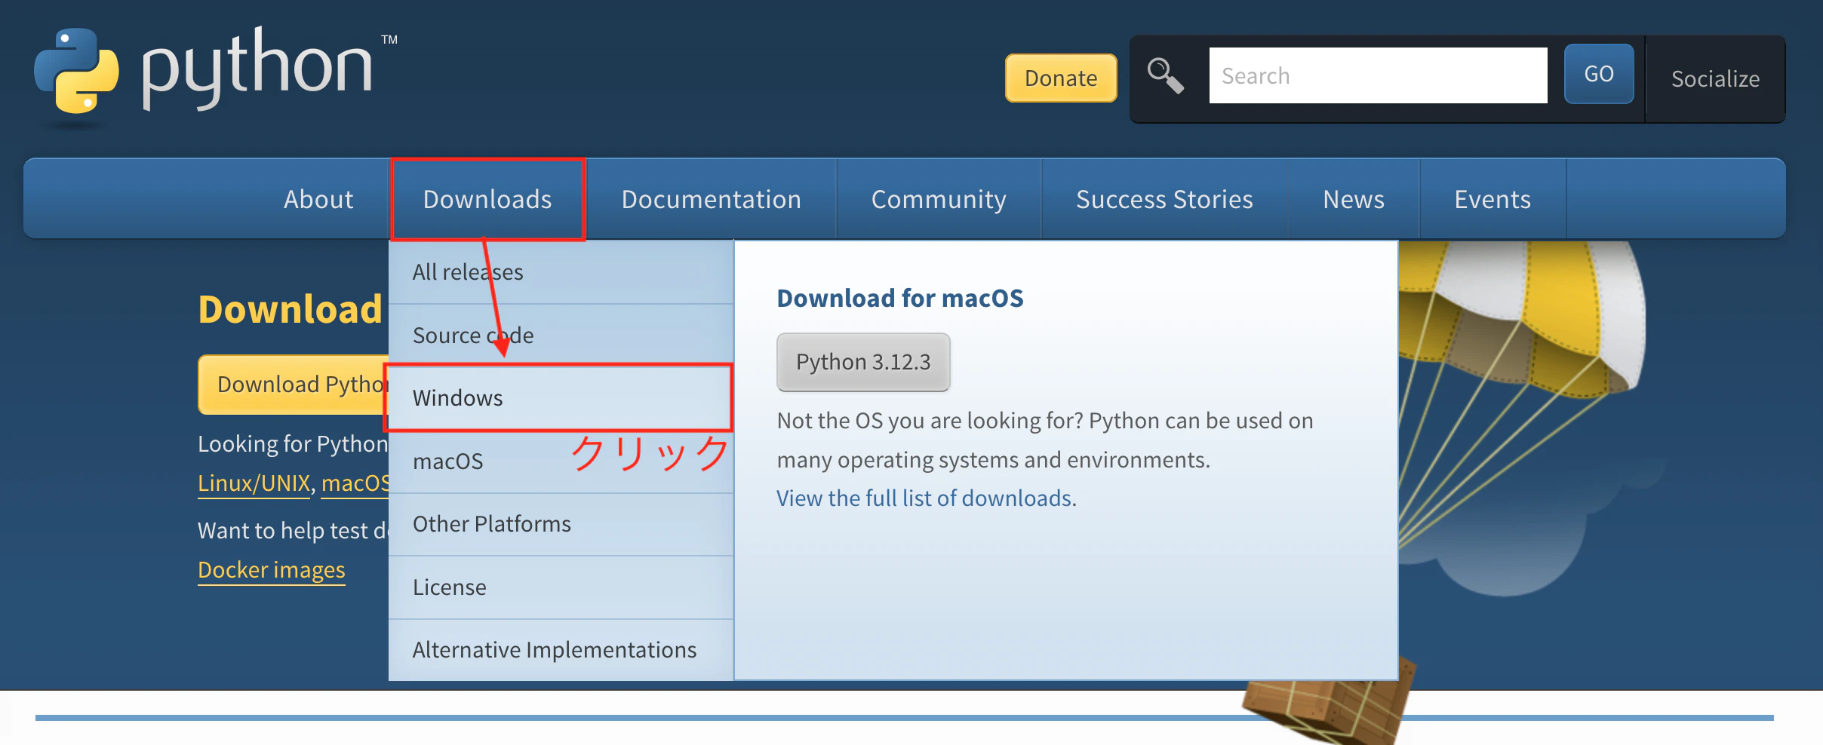Open the Documentation menu

pyautogui.click(x=711, y=199)
